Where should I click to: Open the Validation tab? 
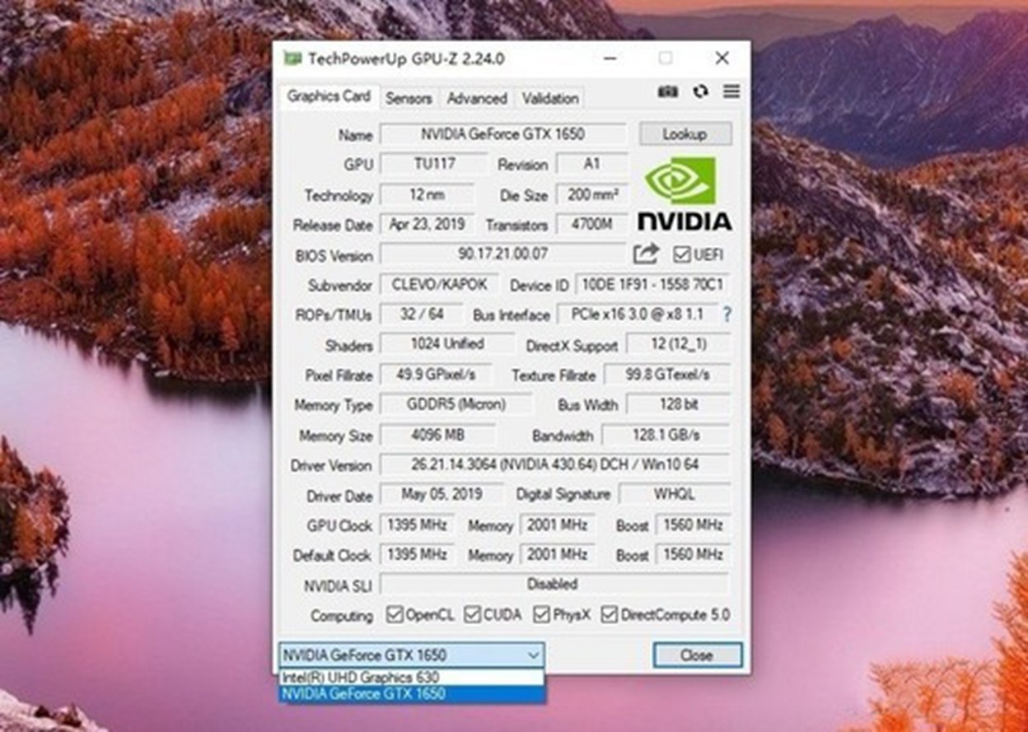[x=550, y=98]
